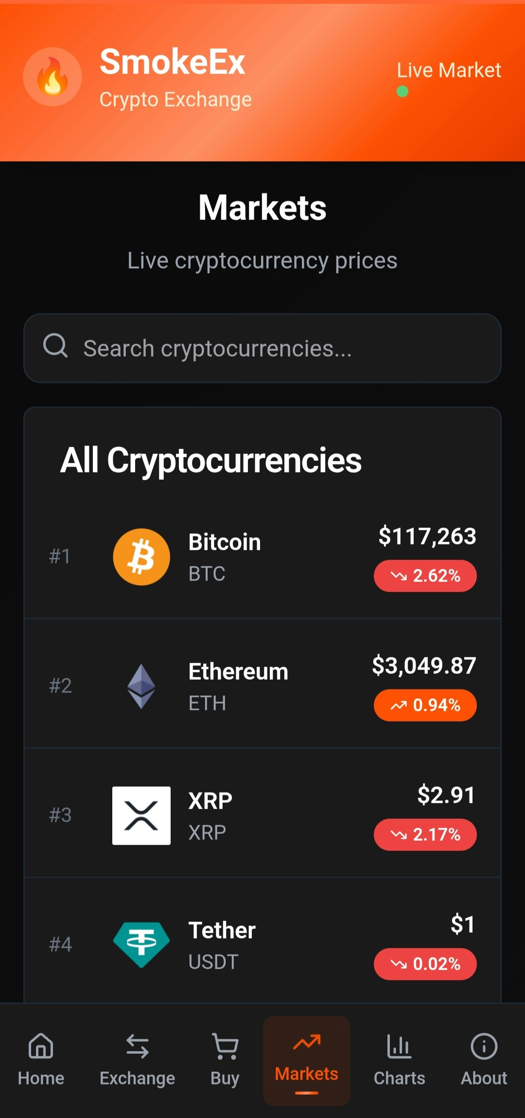
Task: Go to the Charts tab
Action: click(400, 1061)
